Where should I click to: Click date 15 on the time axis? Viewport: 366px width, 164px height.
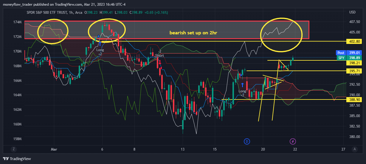coord(215,149)
